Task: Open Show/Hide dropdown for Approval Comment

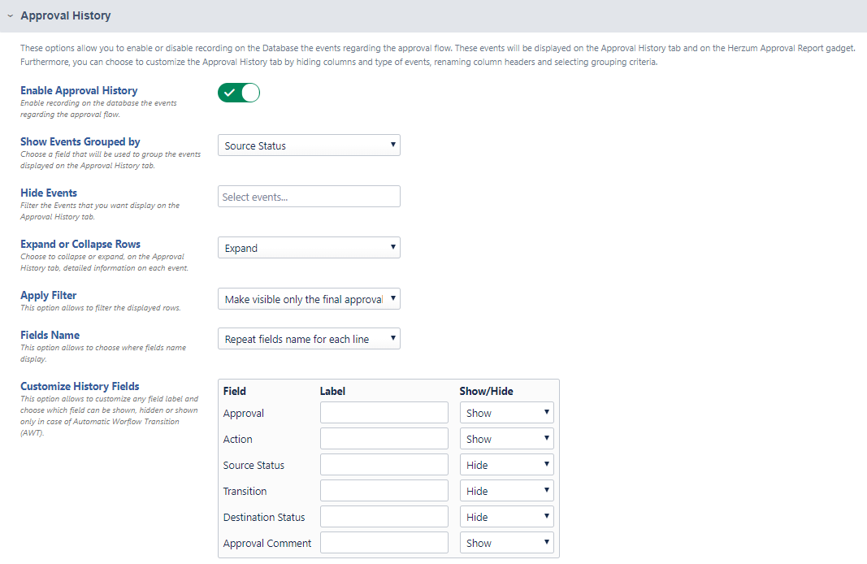Action: (506, 543)
